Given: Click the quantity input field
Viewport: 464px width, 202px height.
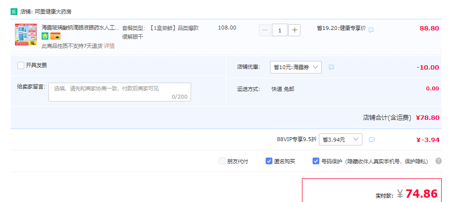Looking at the screenshot, I should click(x=280, y=30).
